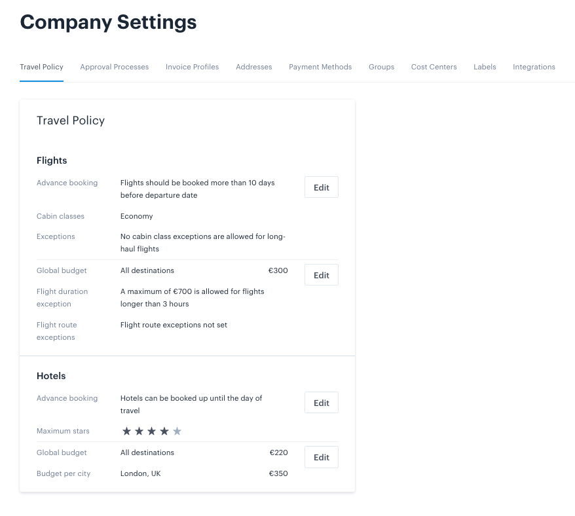Switch to the Labels tab

click(485, 67)
